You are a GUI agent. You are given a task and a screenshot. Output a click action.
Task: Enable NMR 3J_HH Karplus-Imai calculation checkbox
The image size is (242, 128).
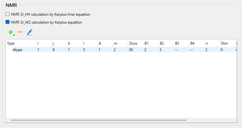pos(8,14)
